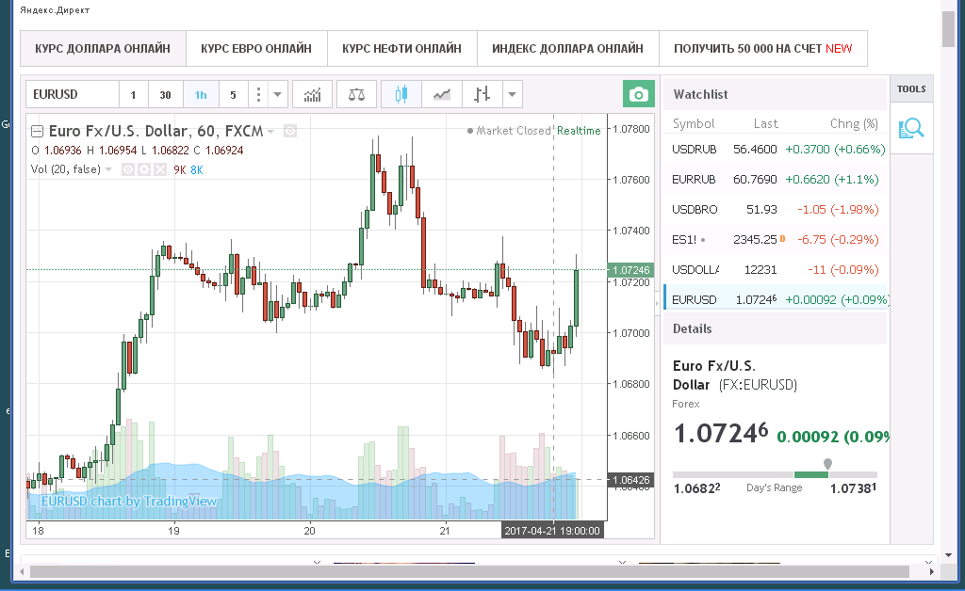This screenshot has width=965, height=591.
Task: Click the 1.0738 day's range high value
Action: click(x=853, y=488)
